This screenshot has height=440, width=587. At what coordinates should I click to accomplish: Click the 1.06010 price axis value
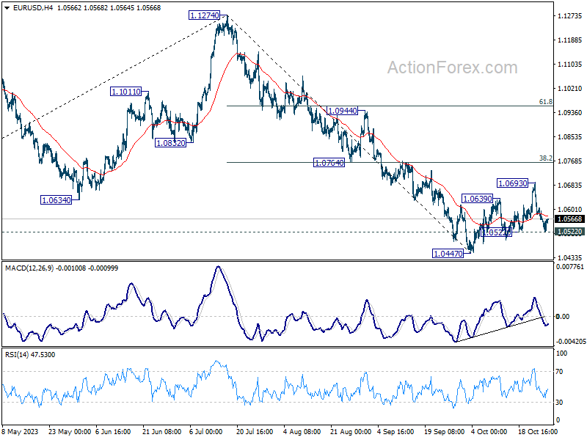coord(570,210)
